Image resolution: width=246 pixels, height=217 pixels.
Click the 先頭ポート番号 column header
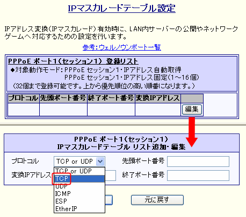pos(63,98)
